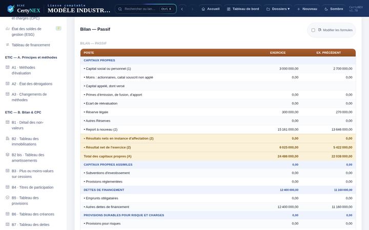Click the Provisions réglementées row label
Viewport: 369px width, 230px height.
coord(103,181)
